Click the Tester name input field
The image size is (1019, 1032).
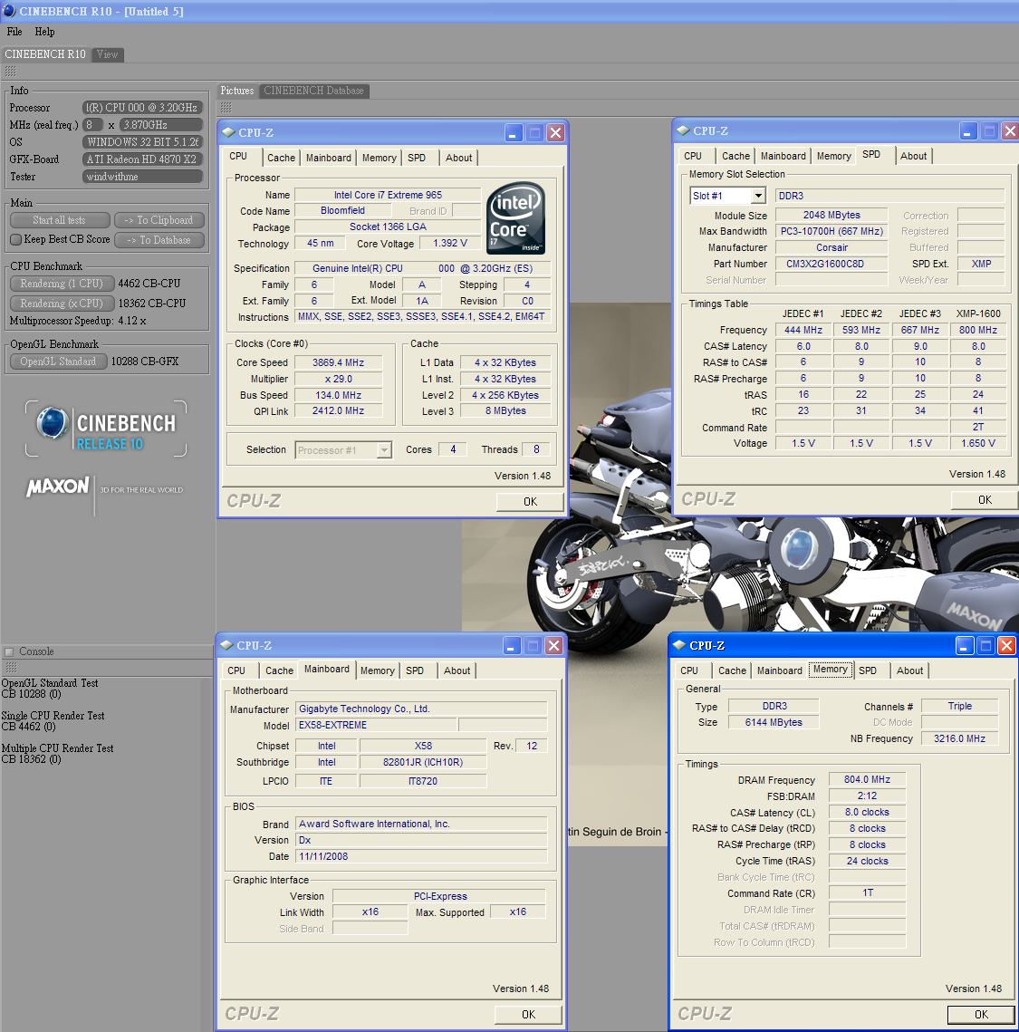click(142, 177)
